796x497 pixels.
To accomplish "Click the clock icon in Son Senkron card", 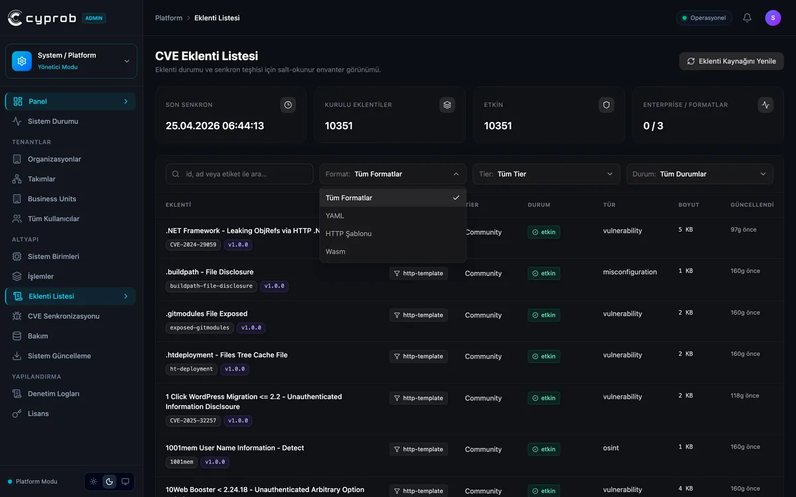I will [288, 105].
